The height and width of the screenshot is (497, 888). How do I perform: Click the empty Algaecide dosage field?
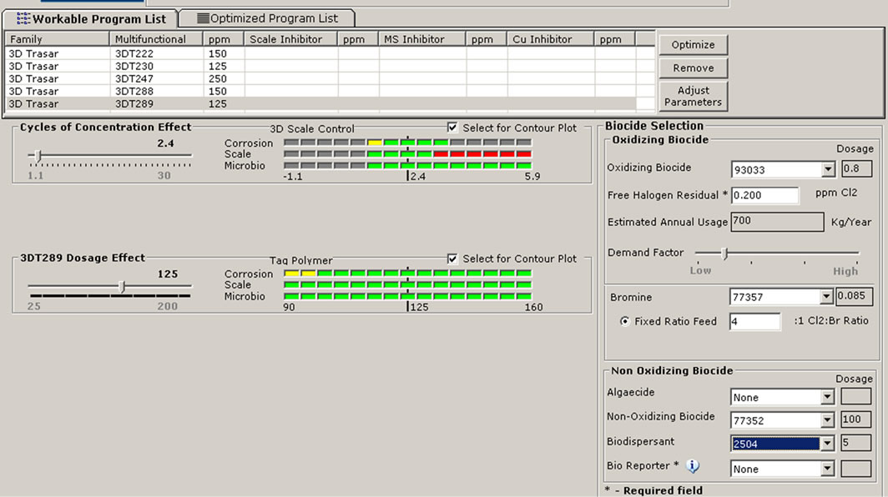855,396
